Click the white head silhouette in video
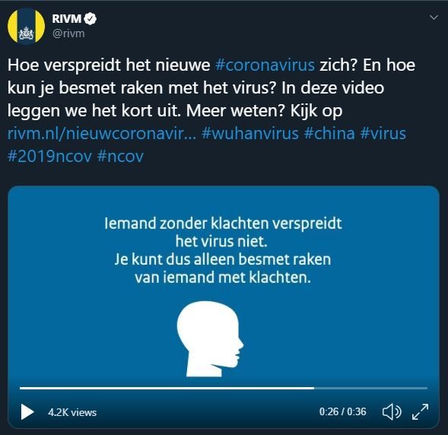 210,338
